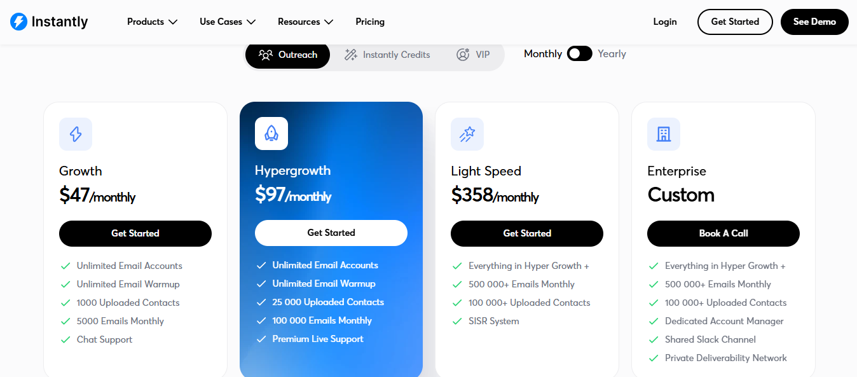Click the rocket icon on Hypergrowth card
This screenshot has width=857, height=377.
271,134
